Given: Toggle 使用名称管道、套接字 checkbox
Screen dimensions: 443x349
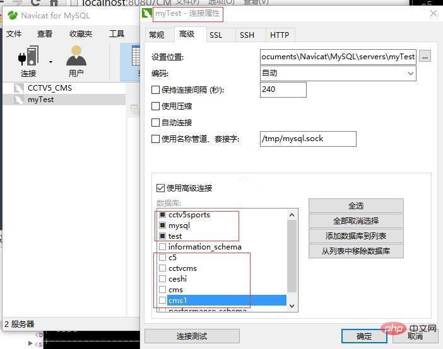Looking at the screenshot, I should (155, 139).
